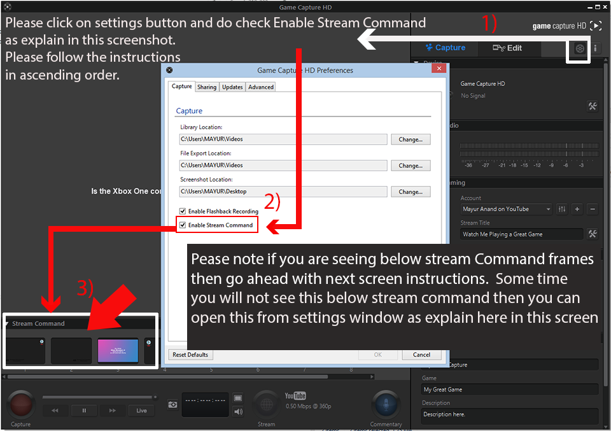Click the No Signal device status text
This screenshot has width=611, height=431.
pyautogui.click(x=473, y=96)
